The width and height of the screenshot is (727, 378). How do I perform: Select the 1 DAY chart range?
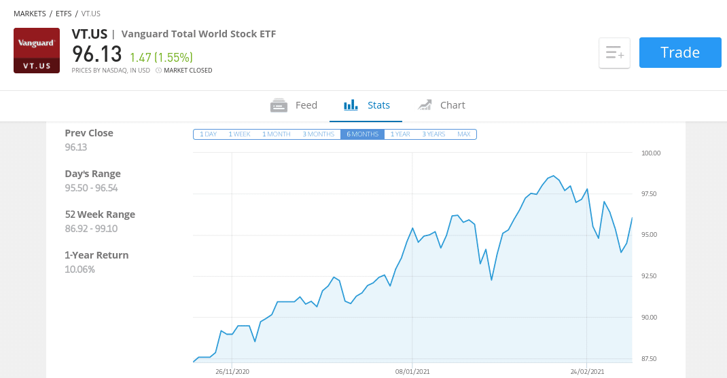208,134
